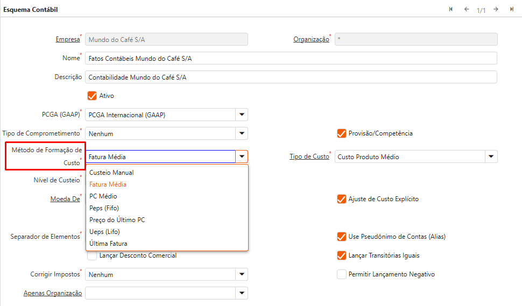Open the Corrigir Impostos dropdown
Screen dimensions: 522x306
[242, 274]
